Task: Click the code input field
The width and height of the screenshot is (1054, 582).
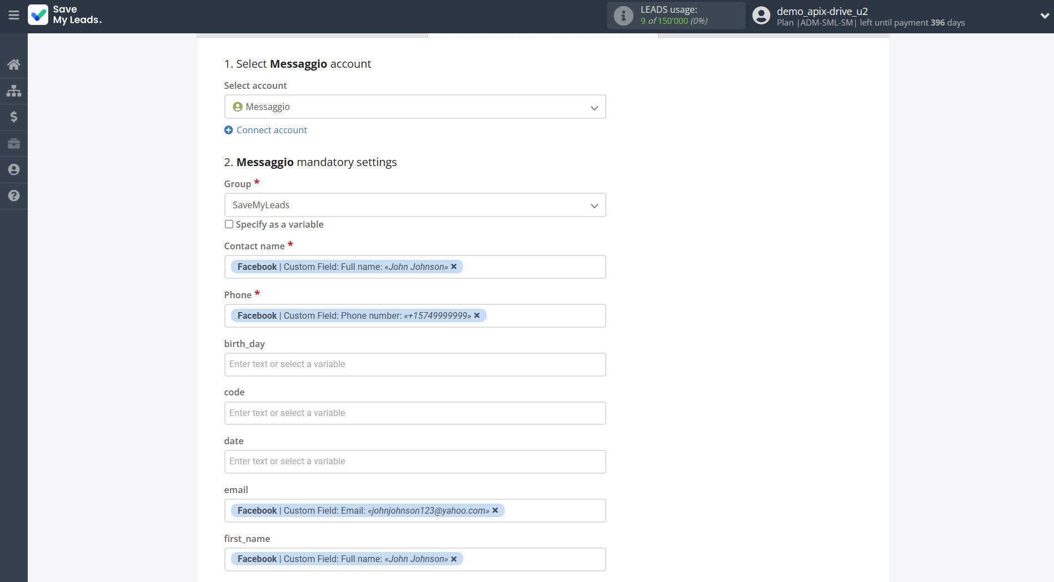Action: click(x=414, y=413)
